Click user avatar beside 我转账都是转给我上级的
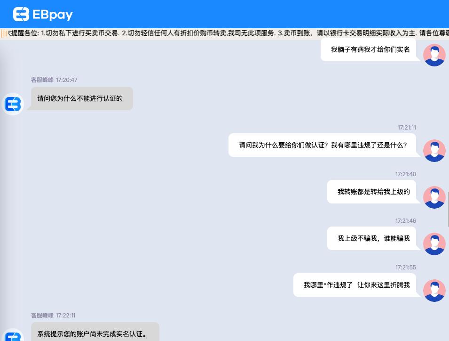Screen dimensions: 449x341 pyautogui.click(x=434, y=197)
